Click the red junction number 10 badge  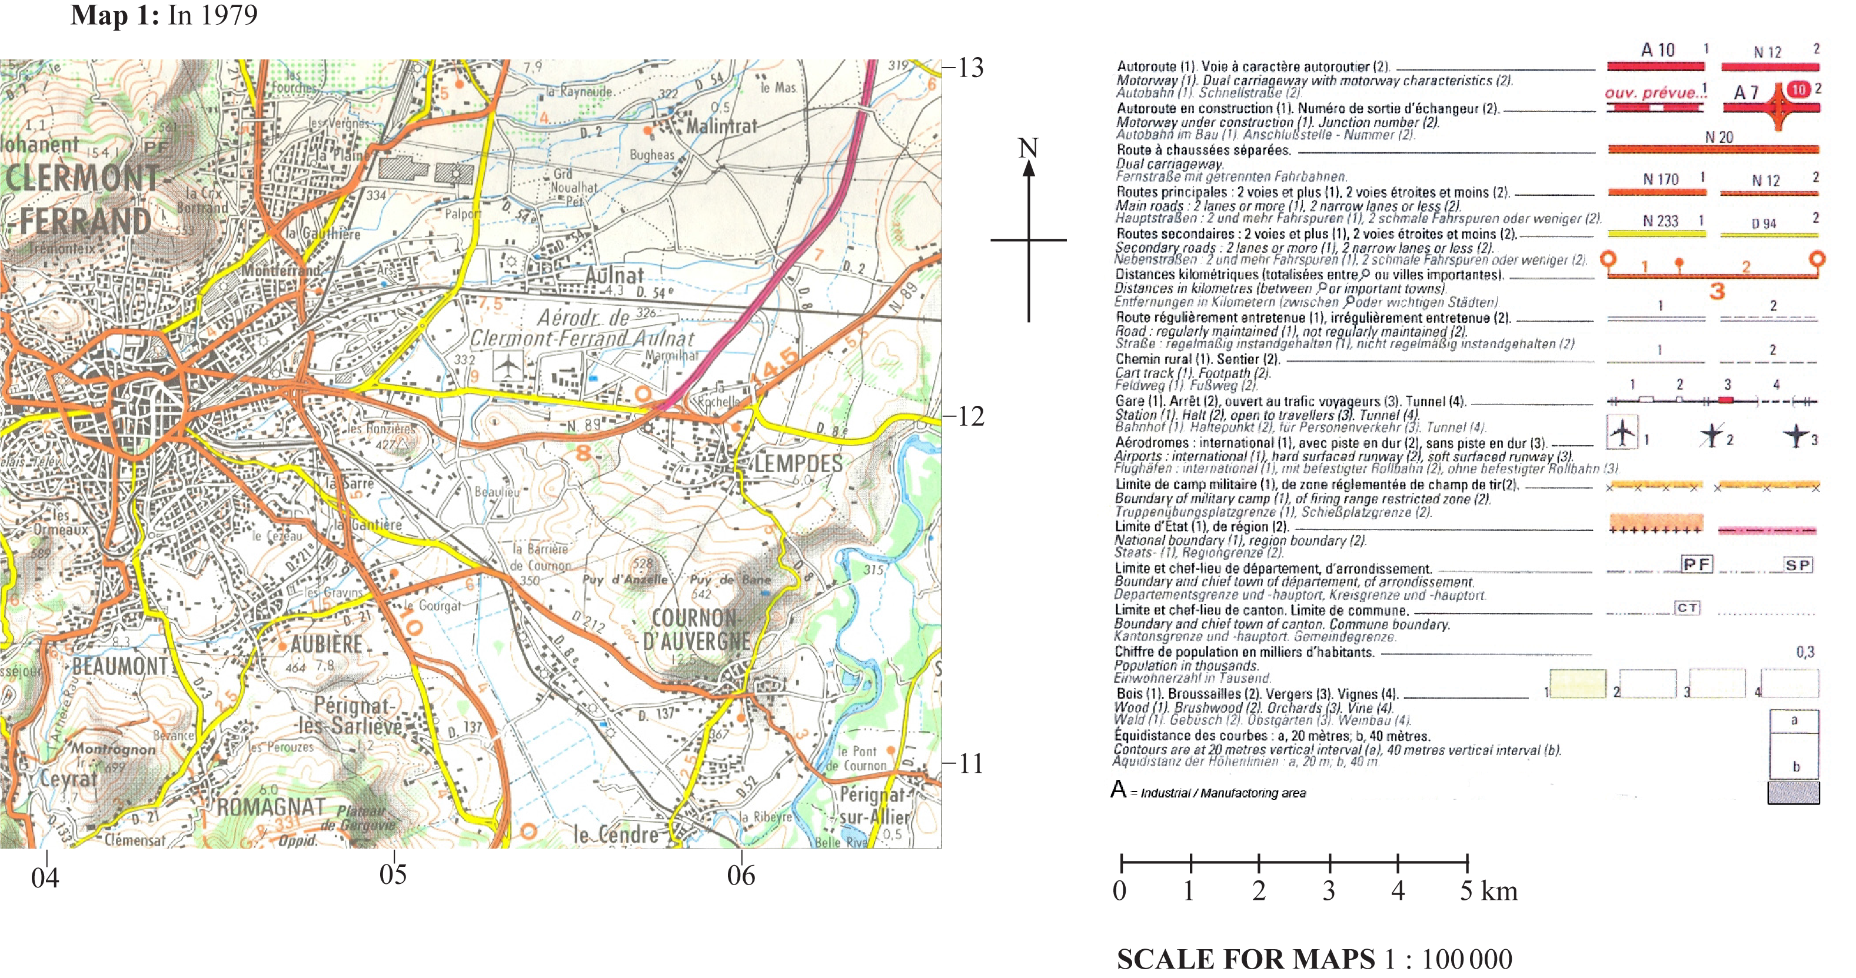point(1799,90)
